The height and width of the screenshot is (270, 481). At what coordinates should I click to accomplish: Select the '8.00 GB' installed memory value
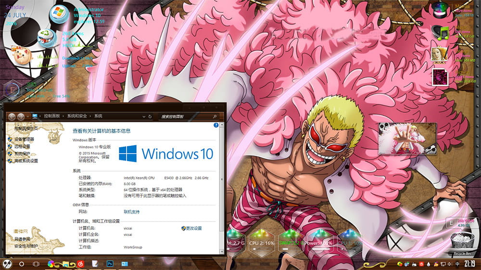point(129,184)
